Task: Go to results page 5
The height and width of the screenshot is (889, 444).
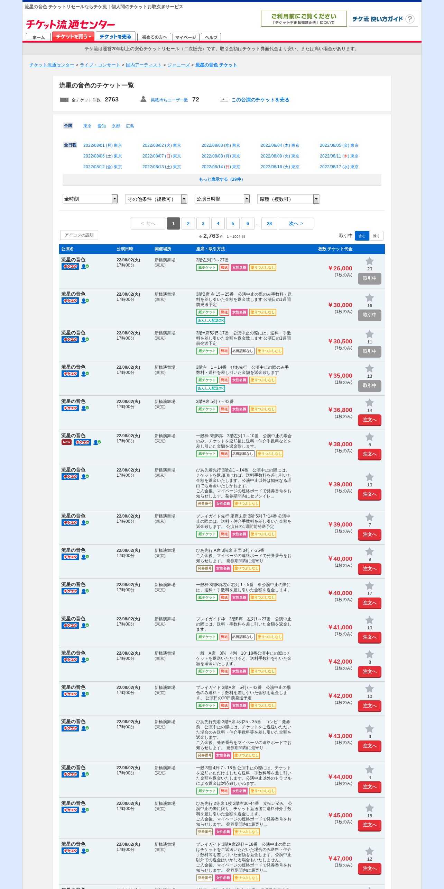Action: tap(233, 224)
